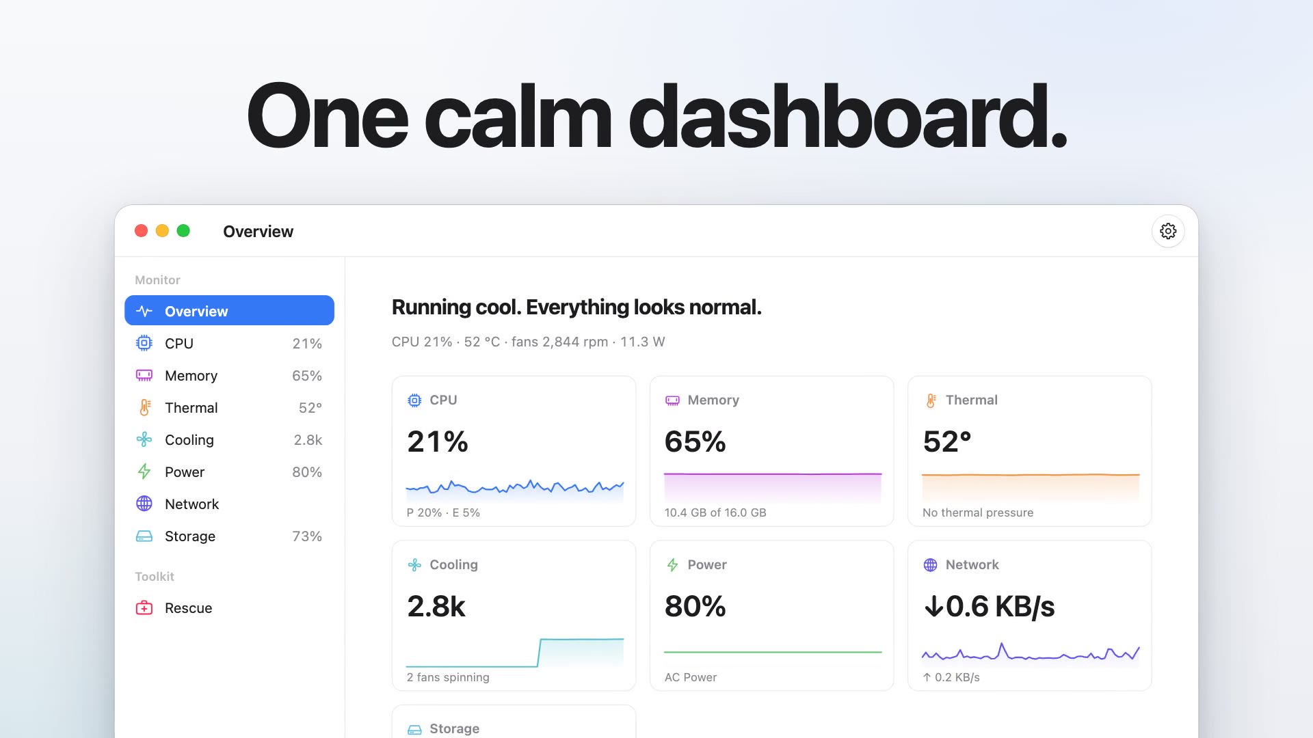Click the drive icon on Storage card
The width and height of the screenshot is (1313, 738).
[414, 729]
